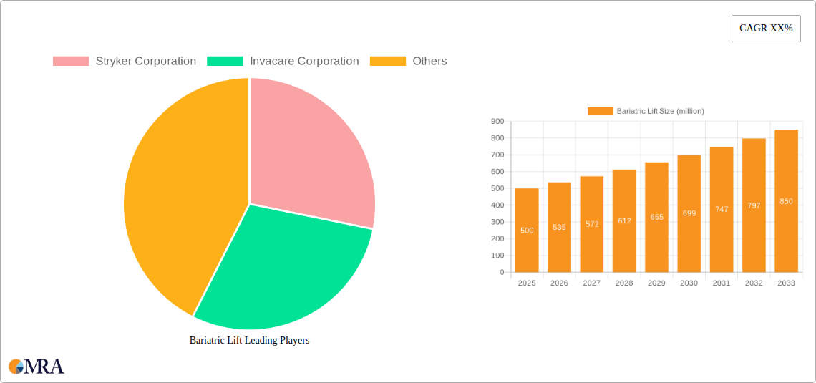
Task: Click the 900 y-axis label
Action: point(497,121)
